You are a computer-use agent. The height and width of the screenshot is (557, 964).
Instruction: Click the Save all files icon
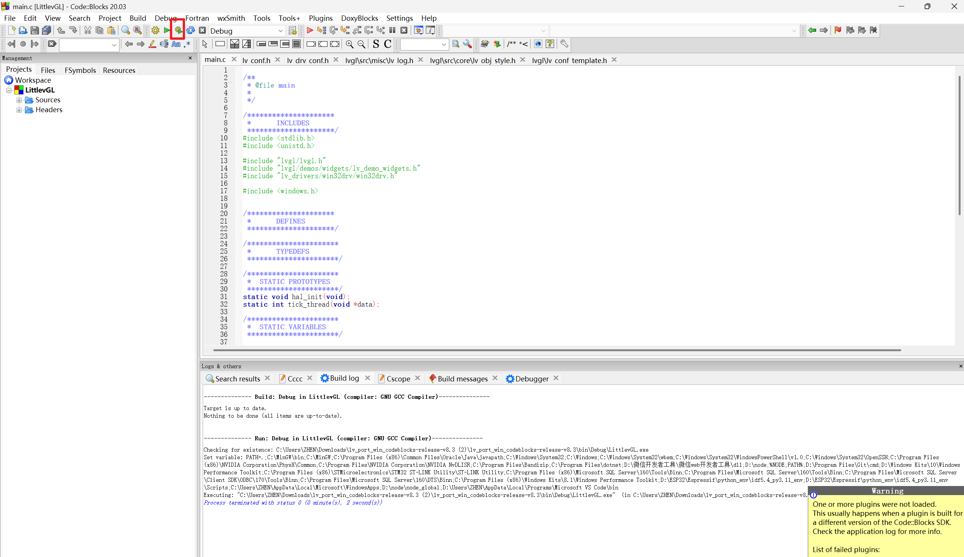[x=46, y=31]
